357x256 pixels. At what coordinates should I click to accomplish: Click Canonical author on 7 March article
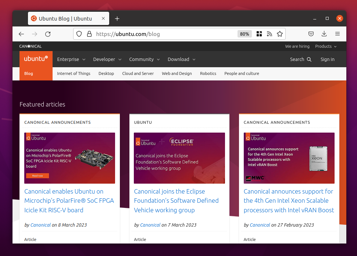pos(150,225)
